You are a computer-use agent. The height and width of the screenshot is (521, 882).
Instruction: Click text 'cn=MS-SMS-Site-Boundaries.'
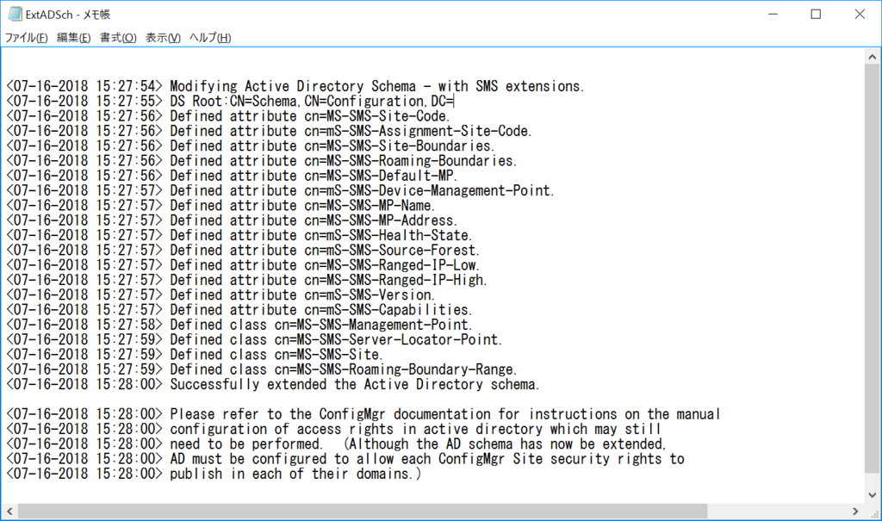400,146
